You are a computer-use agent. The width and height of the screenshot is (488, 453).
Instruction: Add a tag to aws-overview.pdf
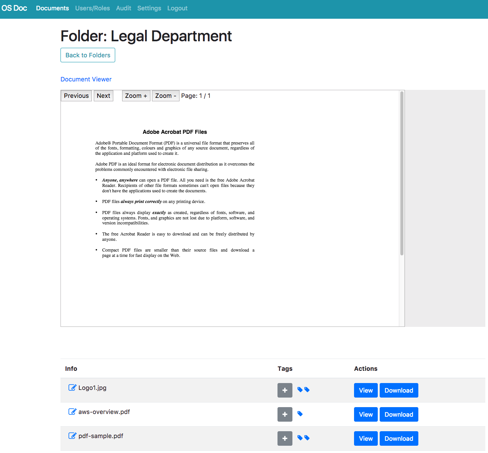pyautogui.click(x=285, y=414)
